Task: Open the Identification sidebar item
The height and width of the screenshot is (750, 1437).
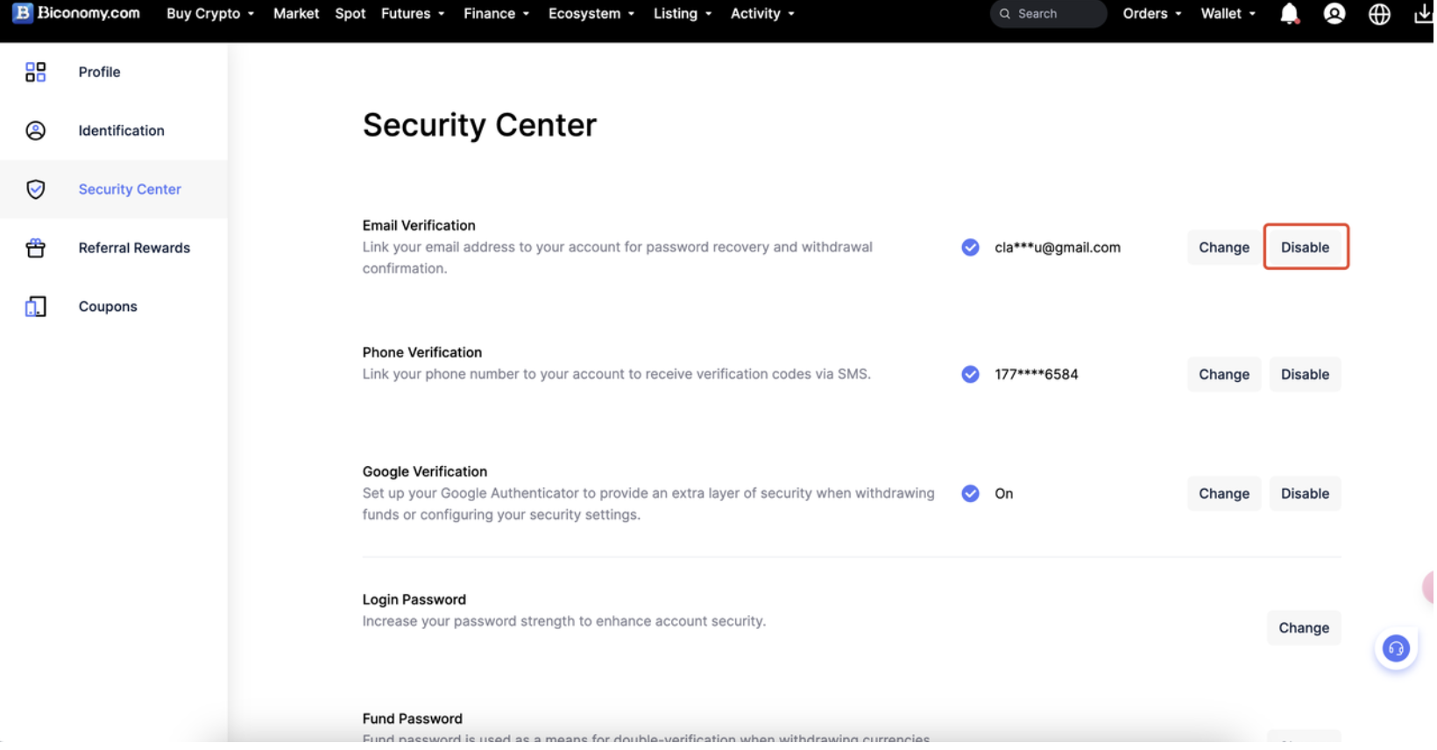Action: [x=121, y=131]
